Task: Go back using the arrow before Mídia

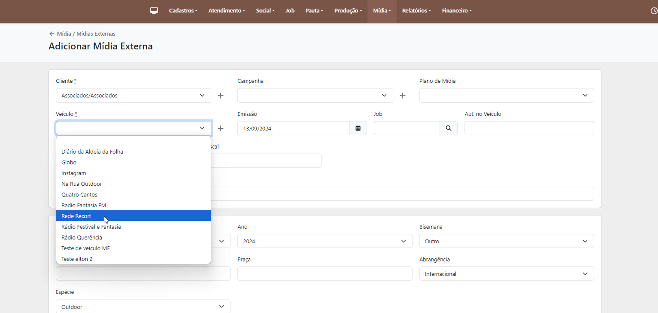Action: (x=52, y=34)
